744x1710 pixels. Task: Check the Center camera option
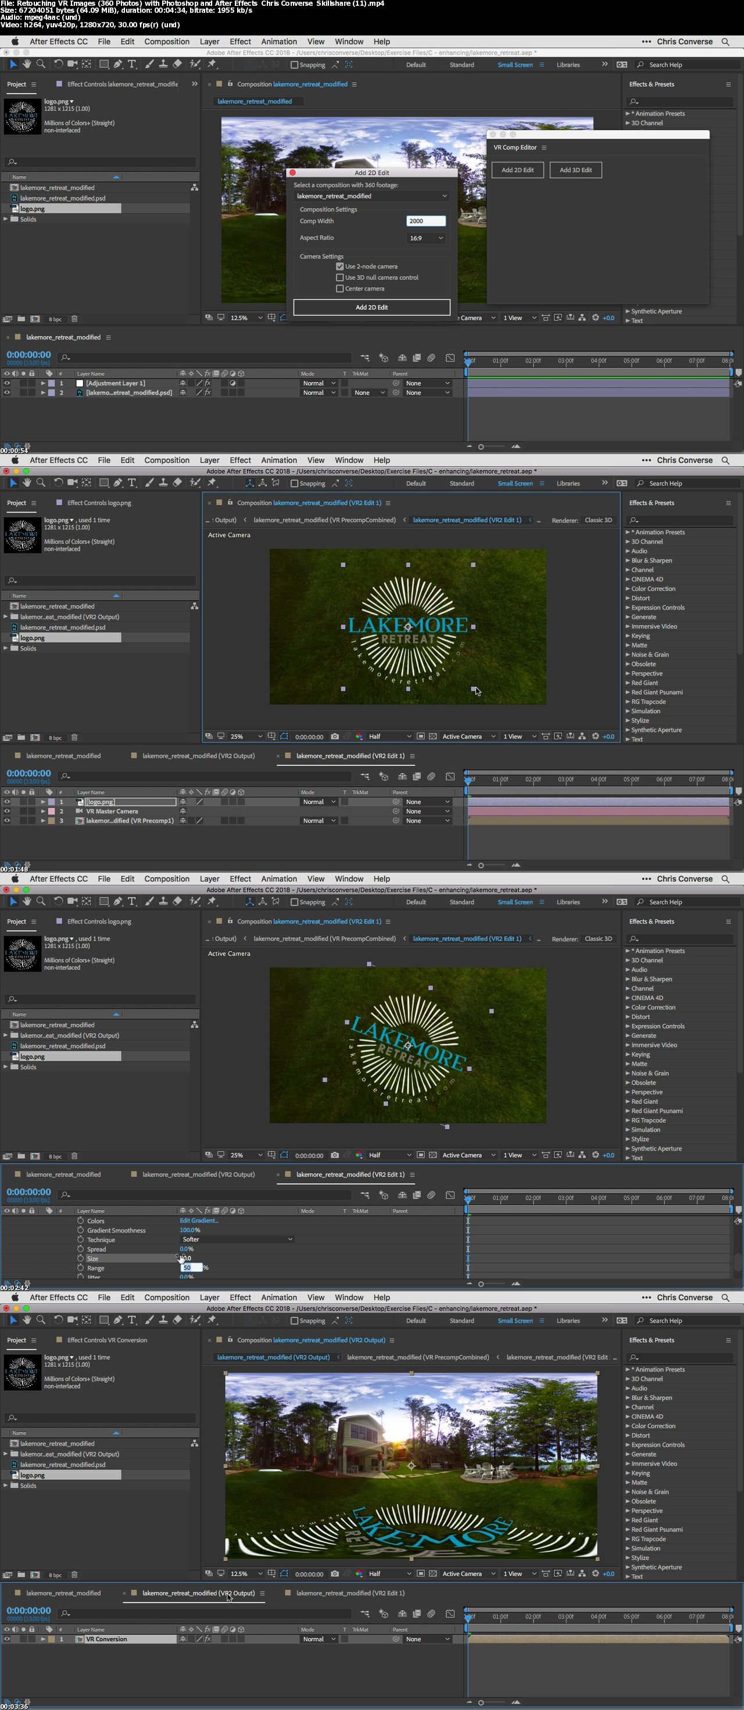tap(340, 289)
